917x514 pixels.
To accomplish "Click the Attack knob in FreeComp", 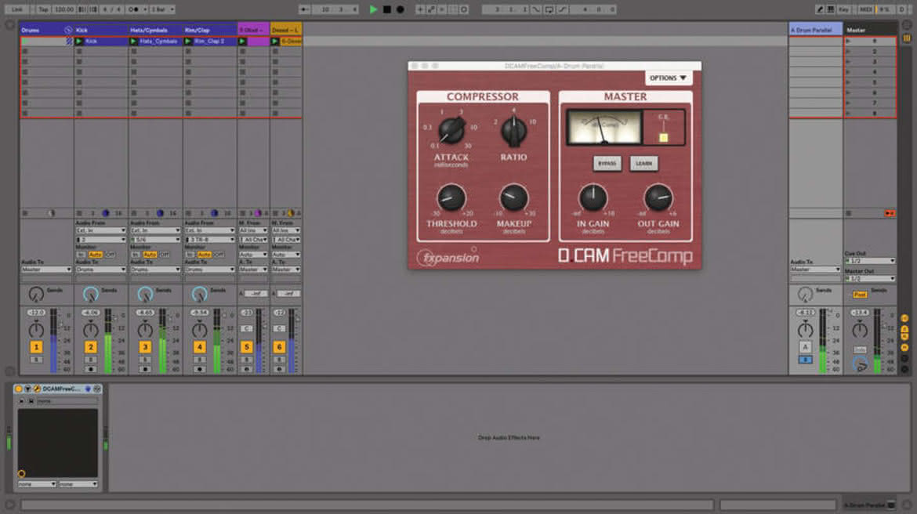I will [451, 130].
